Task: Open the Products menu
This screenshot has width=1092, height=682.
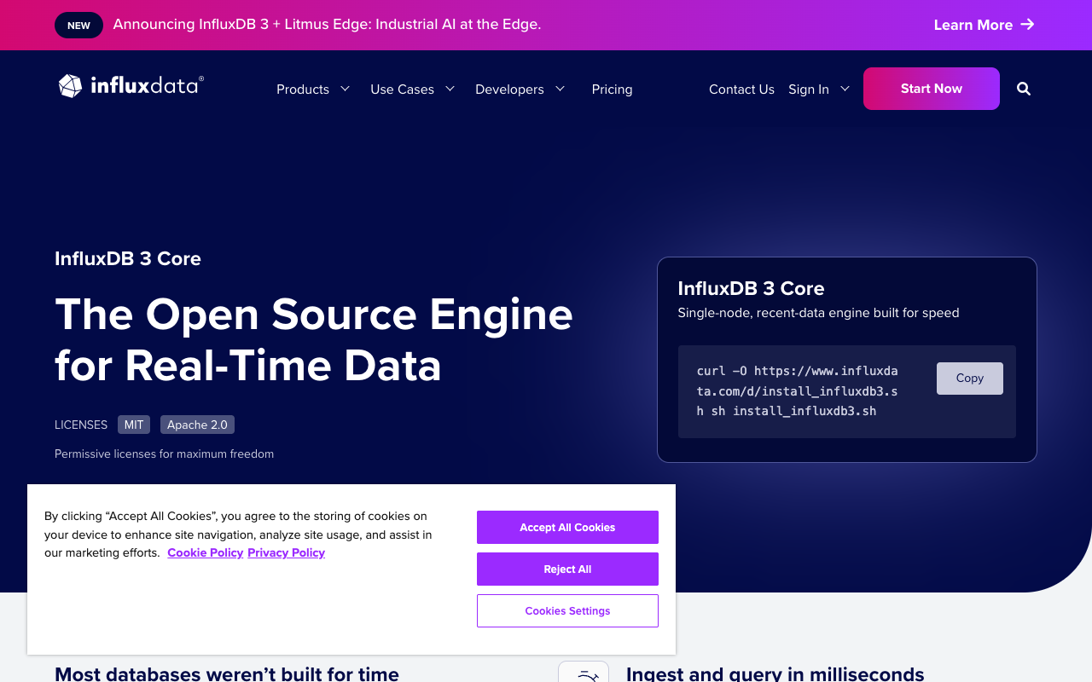Action: [303, 90]
